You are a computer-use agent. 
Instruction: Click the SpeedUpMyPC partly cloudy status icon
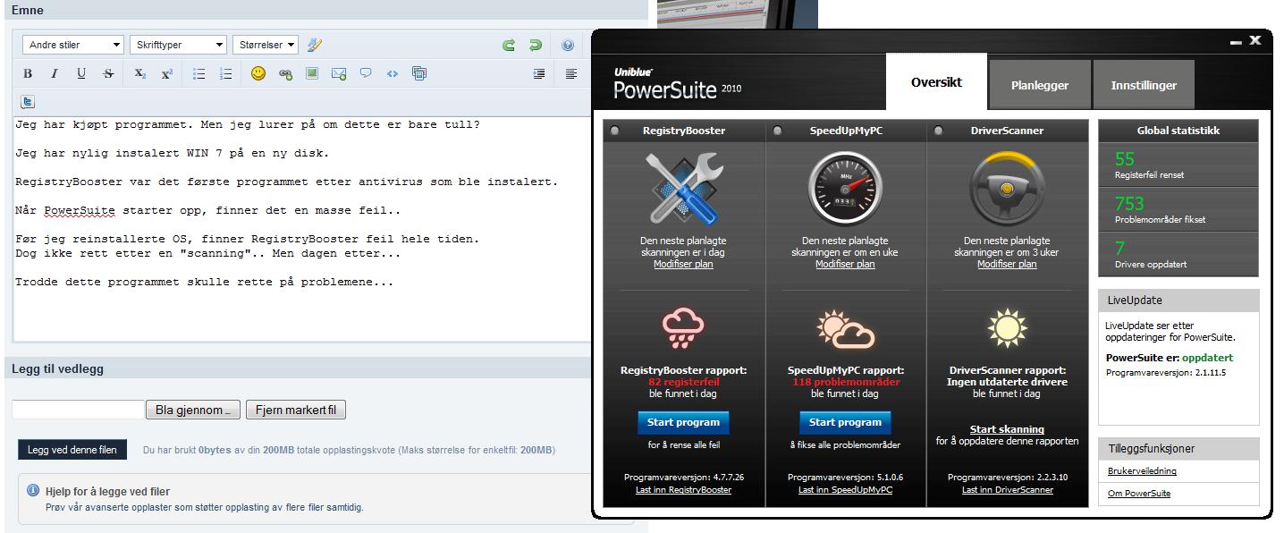(846, 328)
